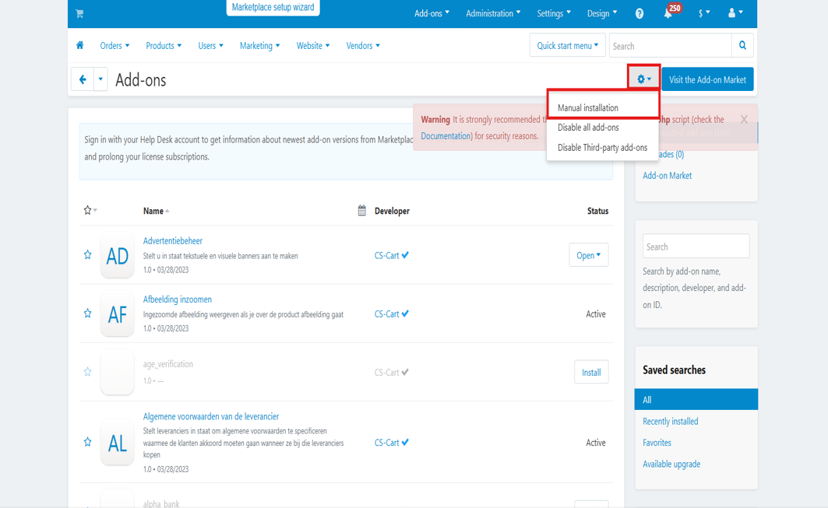The height and width of the screenshot is (508, 828).
Task: Toggle favorite star for Afbeelding inzoomen
Action: [87, 313]
